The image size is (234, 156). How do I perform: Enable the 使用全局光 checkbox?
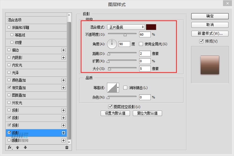[x=141, y=44]
